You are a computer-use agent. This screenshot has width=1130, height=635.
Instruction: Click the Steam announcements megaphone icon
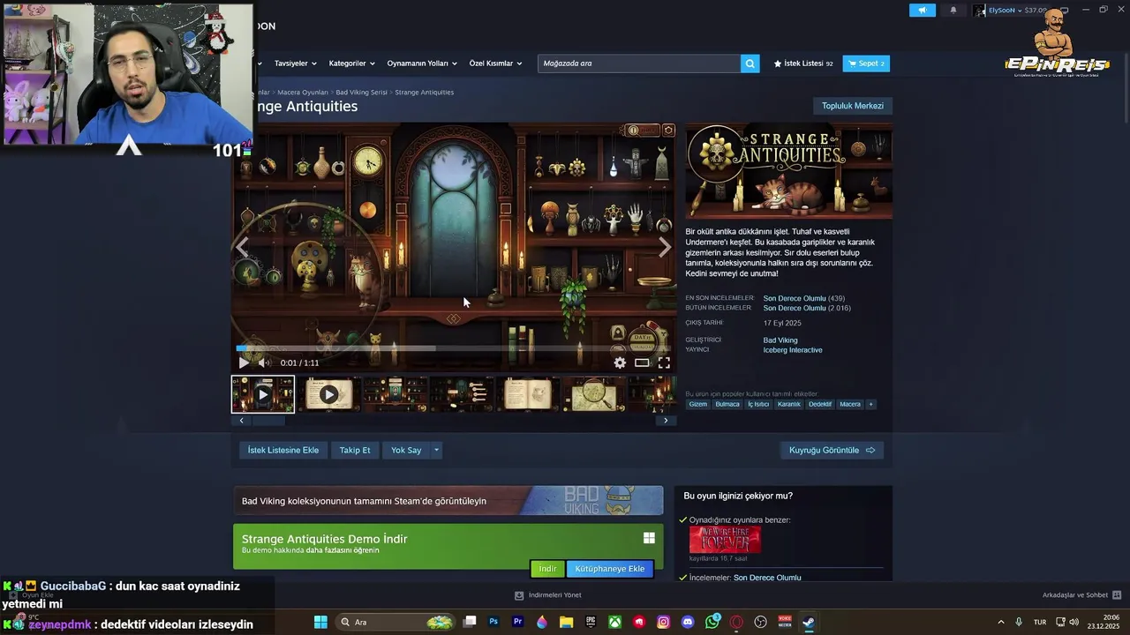922,11
